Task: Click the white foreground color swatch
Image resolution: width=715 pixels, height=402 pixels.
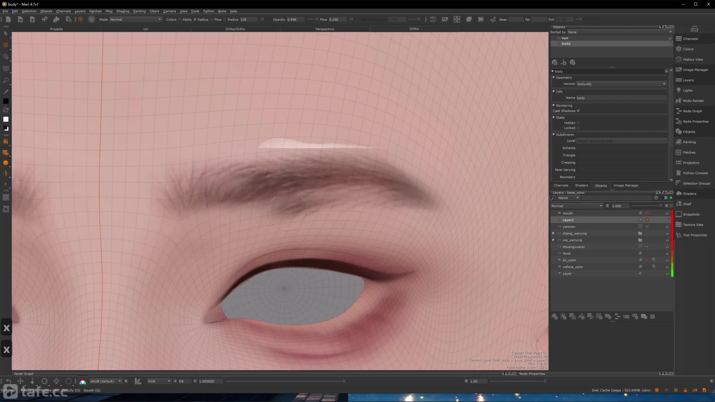Action: coord(6,119)
